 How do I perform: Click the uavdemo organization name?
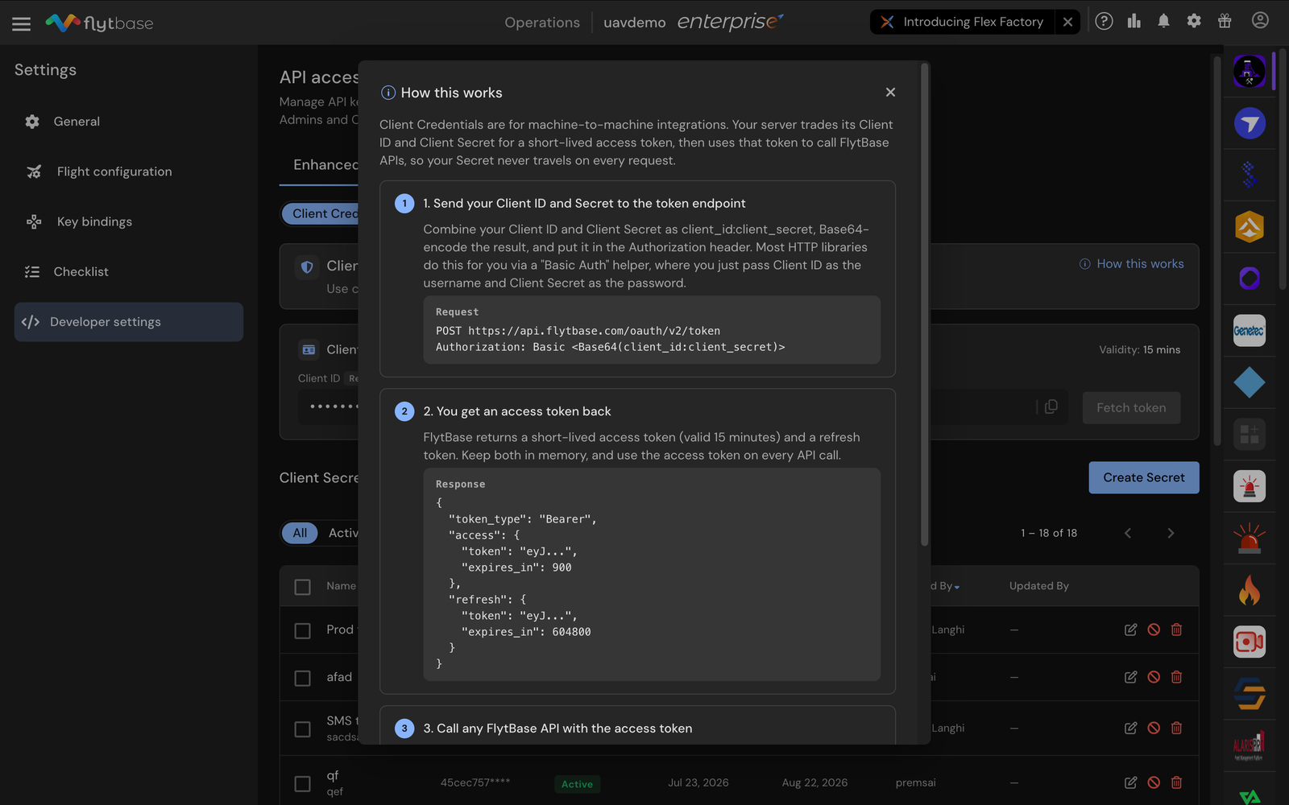point(635,23)
